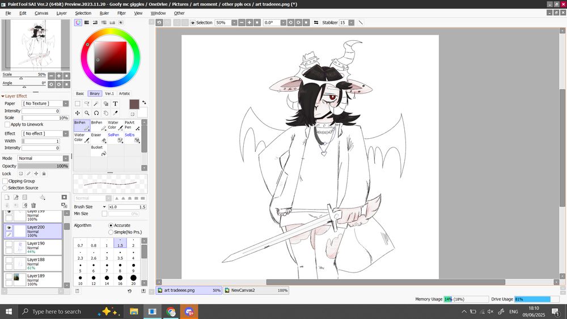Image resolution: width=567 pixels, height=319 pixels.
Task: Open the Filter menu
Action: 121,13
